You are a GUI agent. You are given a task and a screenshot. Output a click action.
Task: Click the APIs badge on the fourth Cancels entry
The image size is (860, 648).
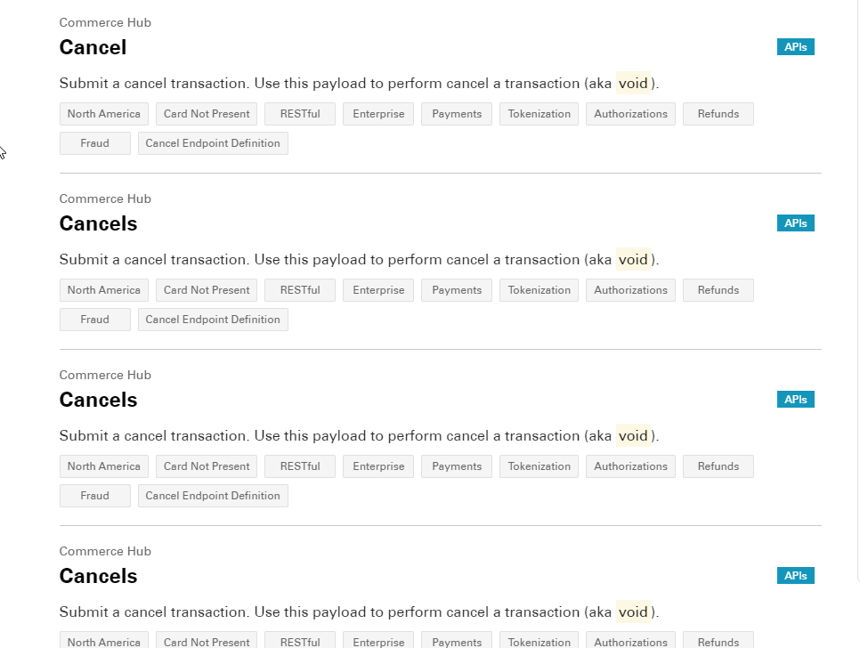(x=795, y=575)
